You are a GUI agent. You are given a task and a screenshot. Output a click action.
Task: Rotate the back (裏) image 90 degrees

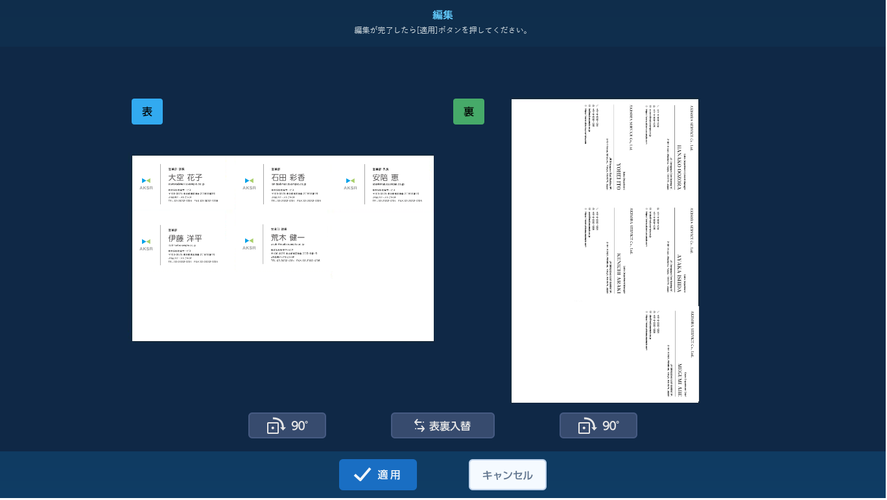pyautogui.click(x=598, y=426)
